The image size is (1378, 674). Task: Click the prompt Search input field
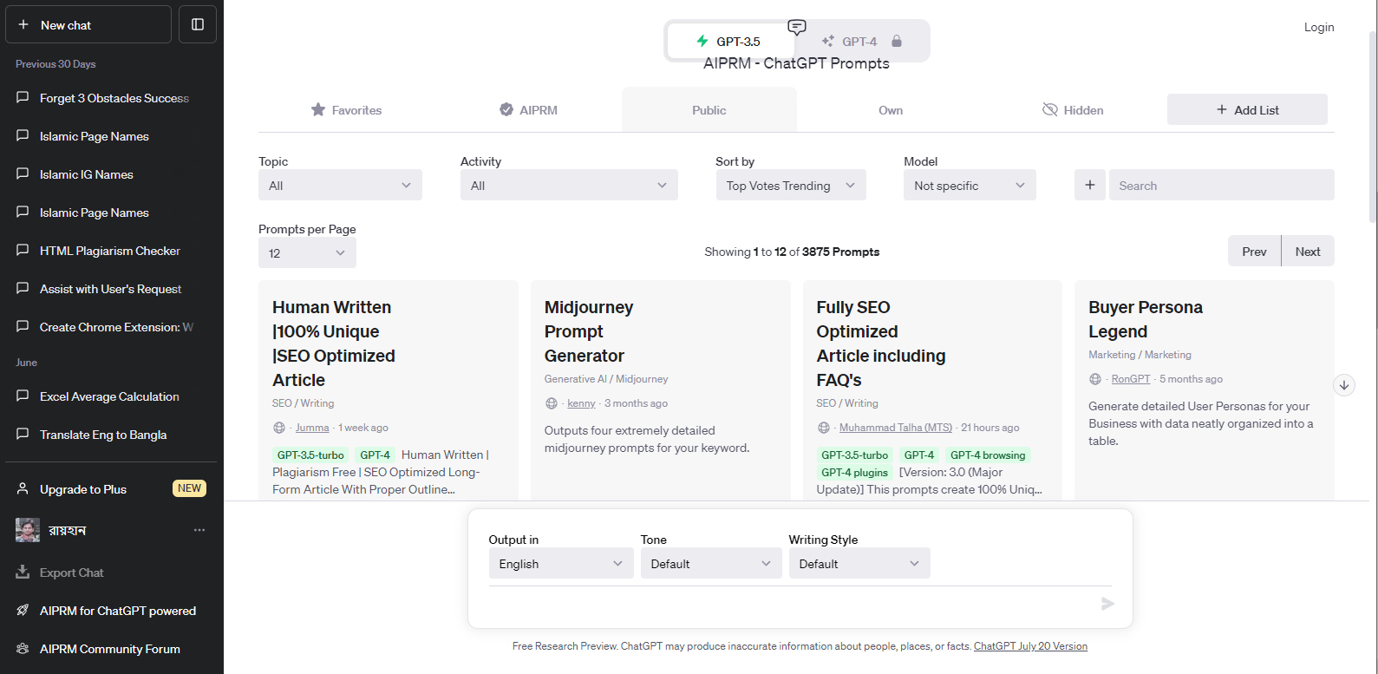click(1221, 186)
